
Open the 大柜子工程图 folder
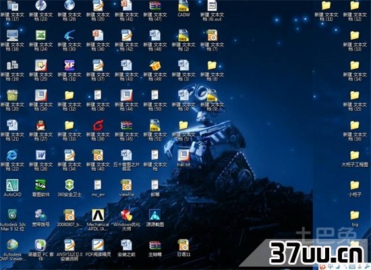point(354,155)
